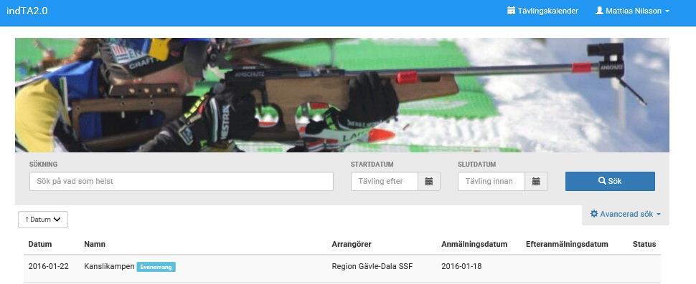696x284 pixels.
Task: Click the blue Sök search button
Action: 610,182
